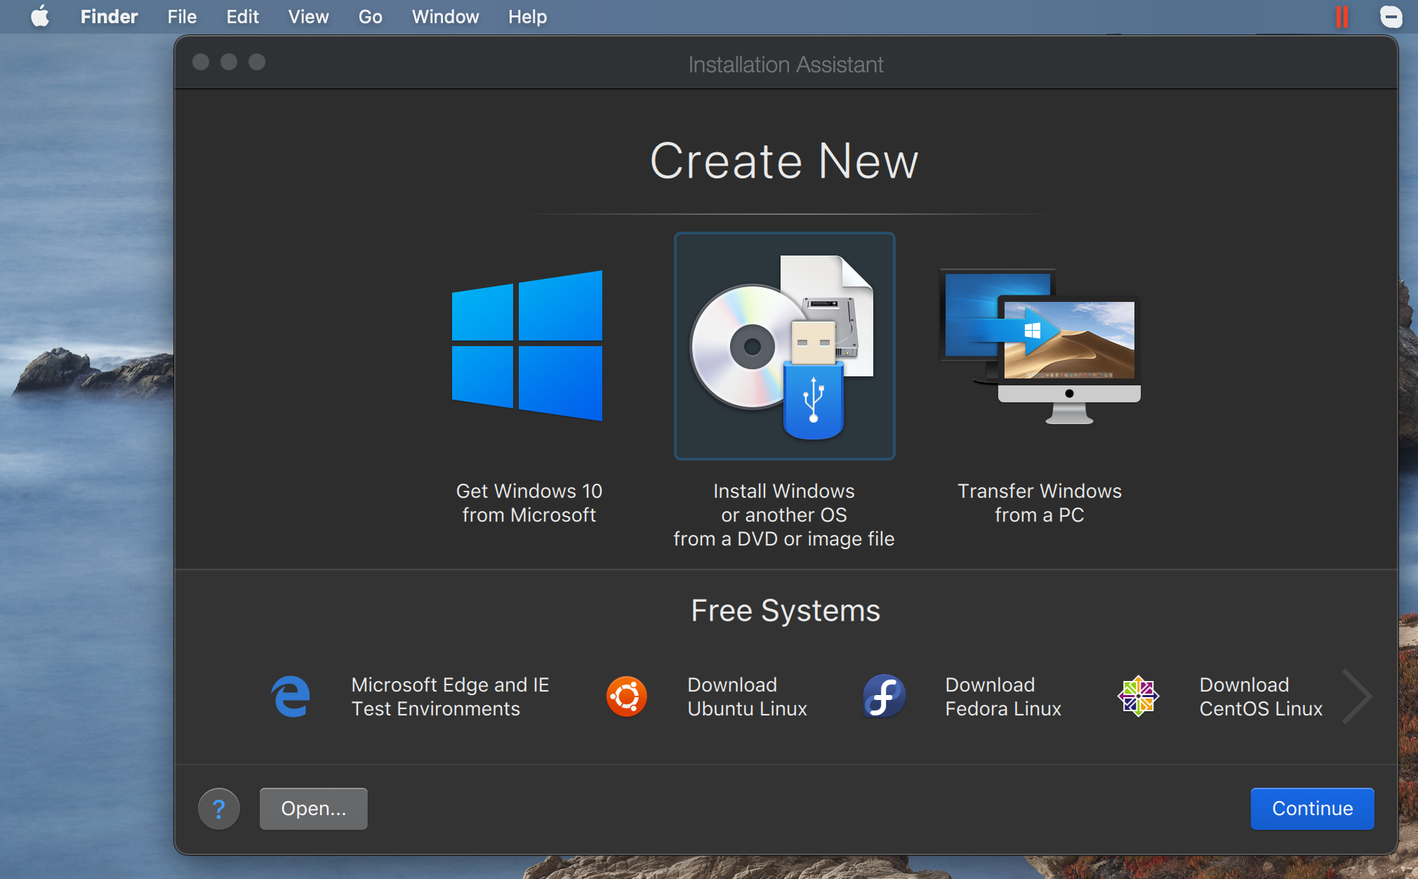Screen dimensions: 1418x879
Task: Zoom the Installation Assistant window
Action: pyautogui.click(x=257, y=62)
